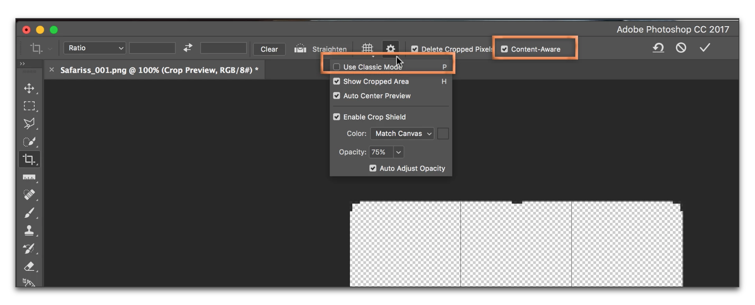The image size is (755, 305).
Task: Expand the toolbox with the double arrow
Action: (x=22, y=63)
